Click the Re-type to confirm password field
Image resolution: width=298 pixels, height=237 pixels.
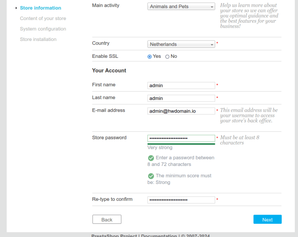(181, 200)
